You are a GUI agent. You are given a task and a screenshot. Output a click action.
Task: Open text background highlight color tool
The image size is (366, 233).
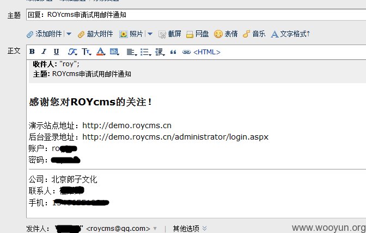point(114,52)
